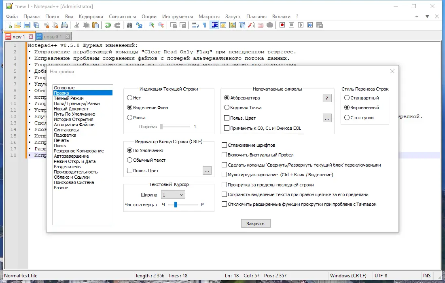Toggle Show All Characters pilcrow icon

coord(204,25)
